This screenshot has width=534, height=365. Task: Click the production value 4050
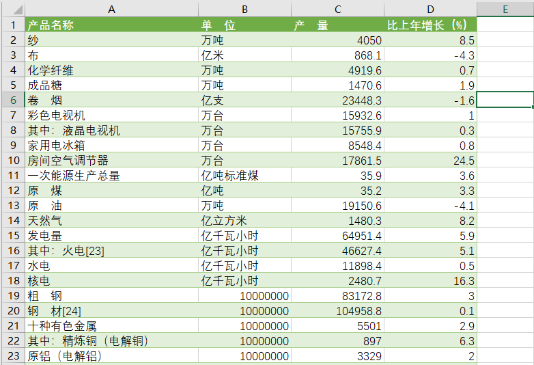coord(338,40)
